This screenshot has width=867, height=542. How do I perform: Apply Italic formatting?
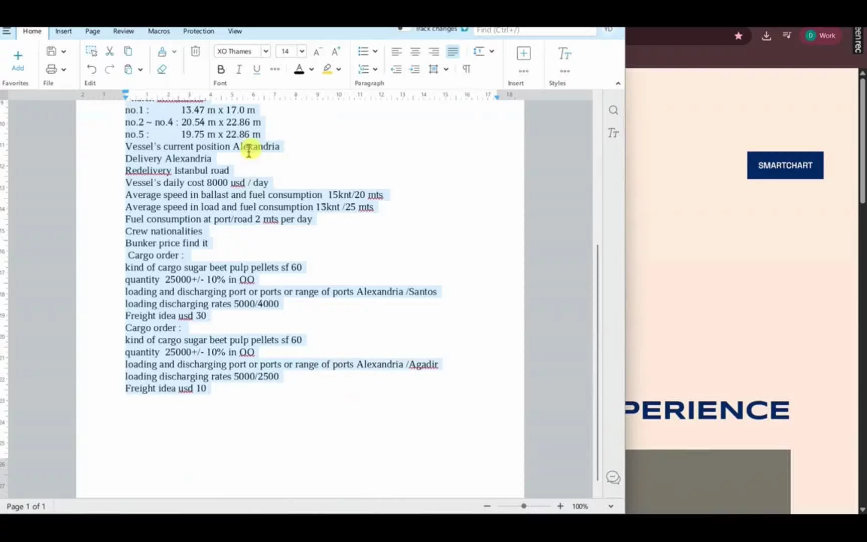pos(239,69)
